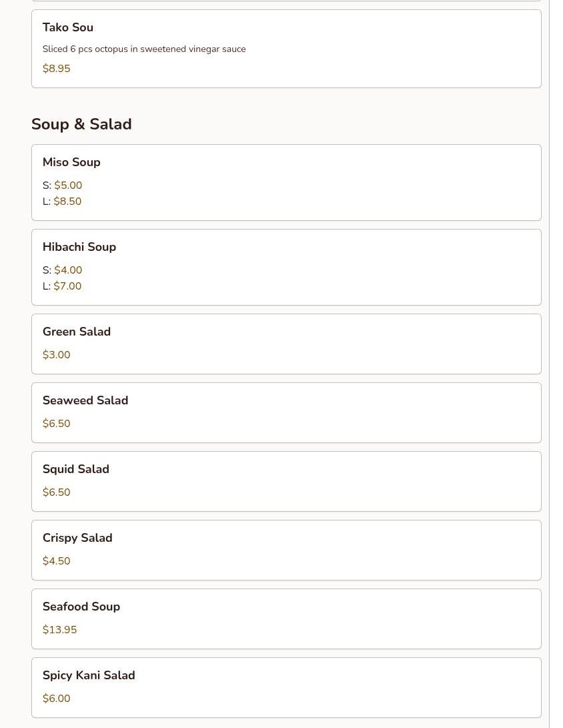Click the $8.95 Tako Sou price
The image size is (563, 728).
pyautogui.click(x=56, y=69)
